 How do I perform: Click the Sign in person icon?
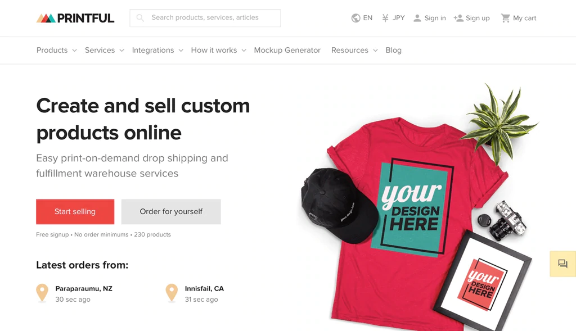pyautogui.click(x=417, y=18)
